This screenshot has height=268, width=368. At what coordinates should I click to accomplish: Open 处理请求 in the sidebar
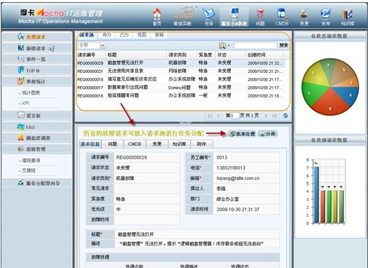(36, 37)
